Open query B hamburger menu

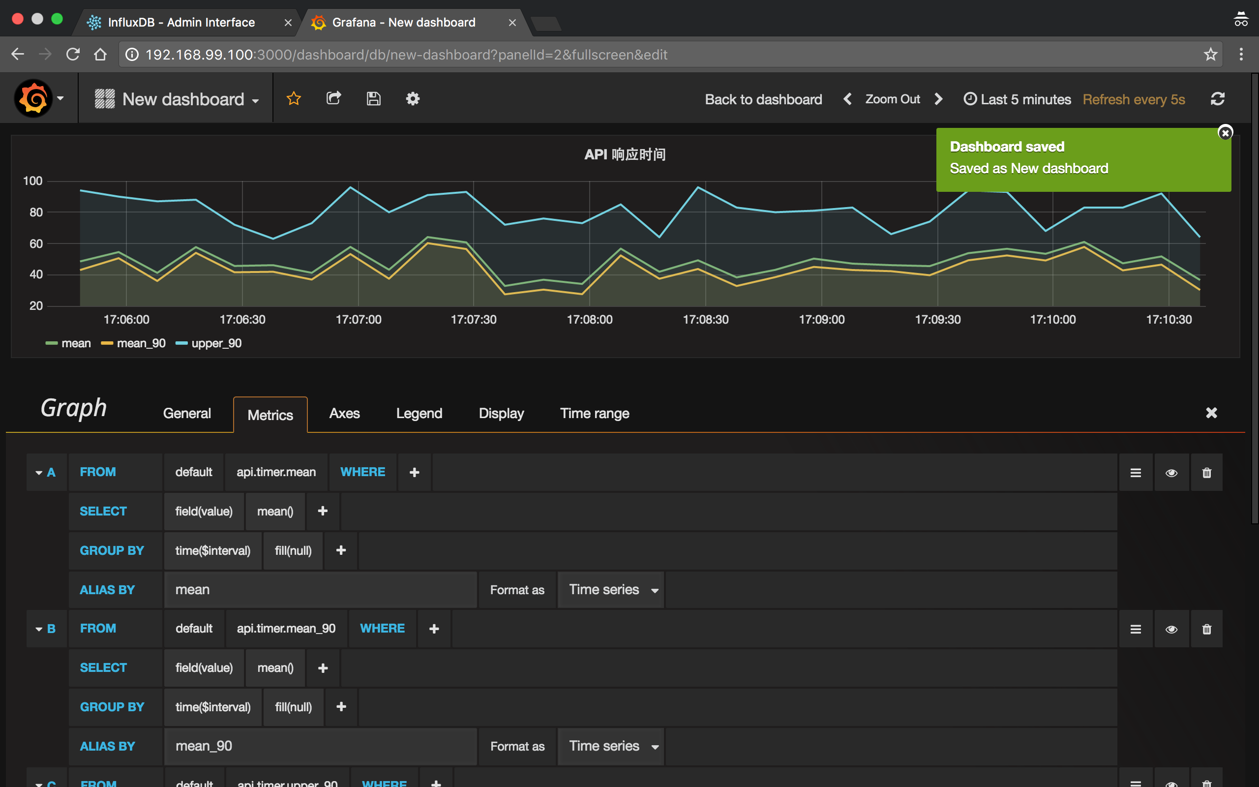pyautogui.click(x=1136, y=629)
